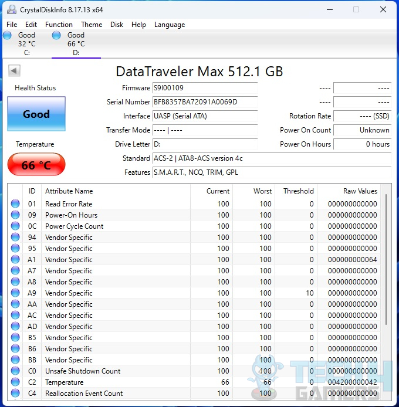Click the Features field S.M.A.R.T., NCQ, TRIM, GPL
This screenshot has height=407, width=399.
pyautogui.click(x=272, y=172)
